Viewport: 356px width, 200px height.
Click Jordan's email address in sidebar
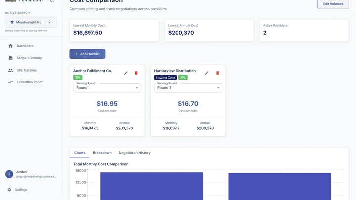click(x=36, y=177)
